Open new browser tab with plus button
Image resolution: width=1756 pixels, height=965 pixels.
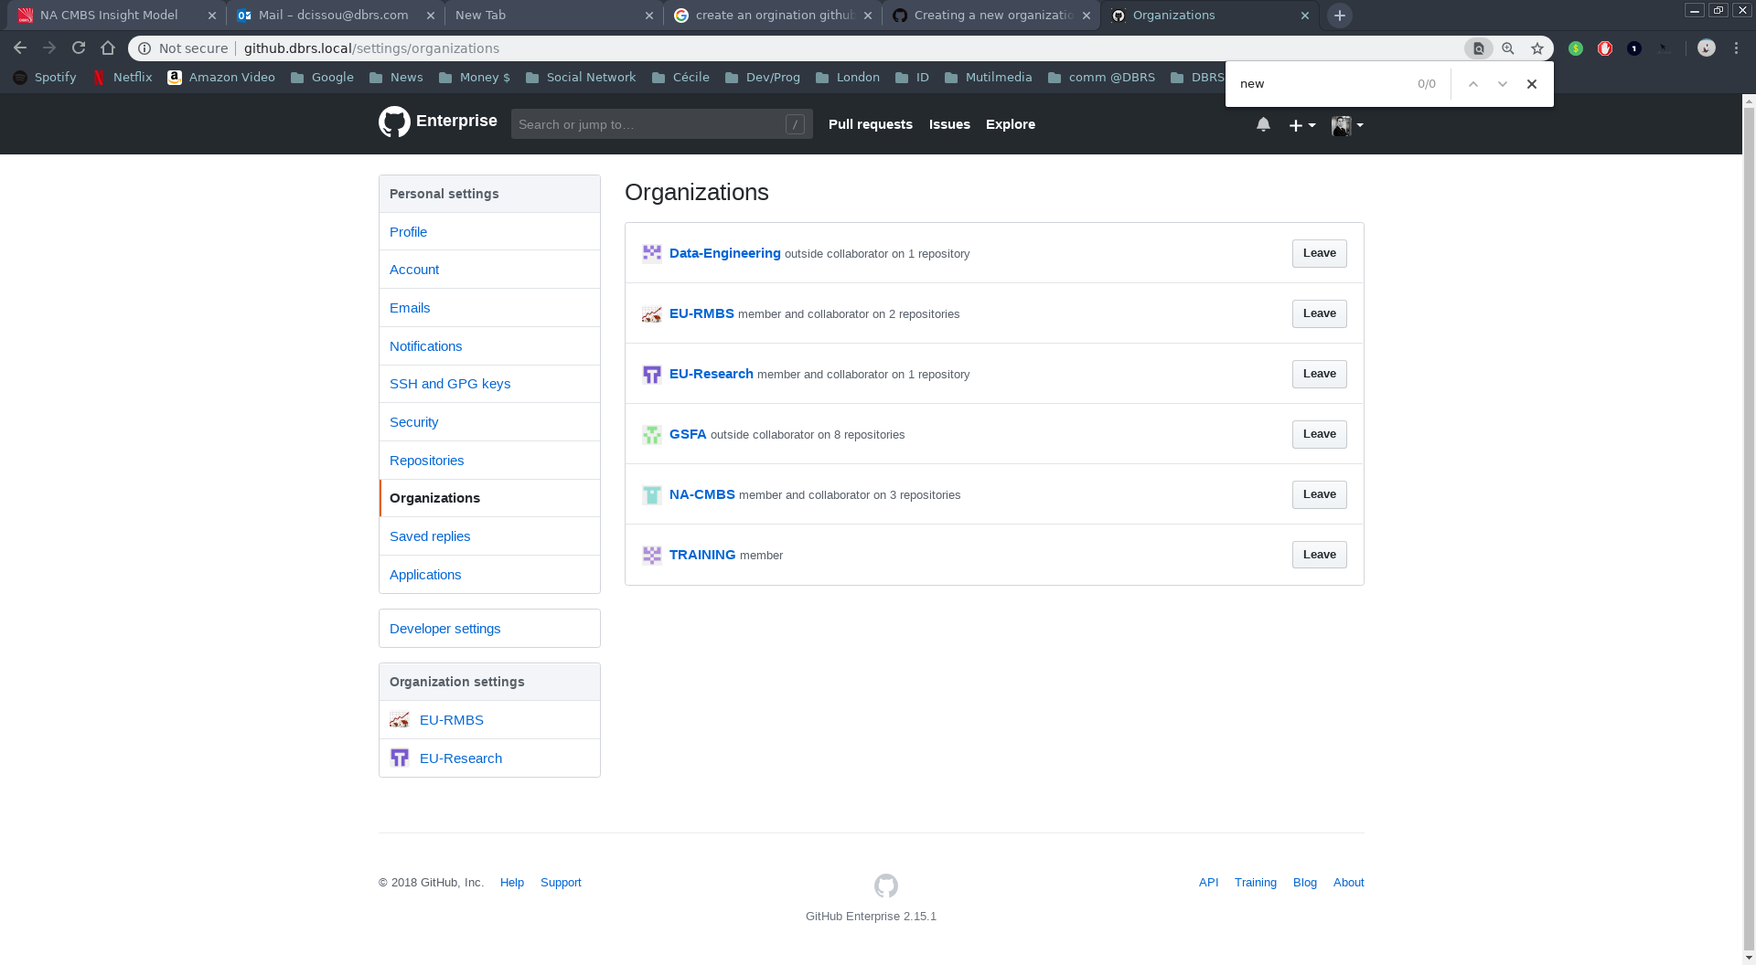pos(1339,16)
